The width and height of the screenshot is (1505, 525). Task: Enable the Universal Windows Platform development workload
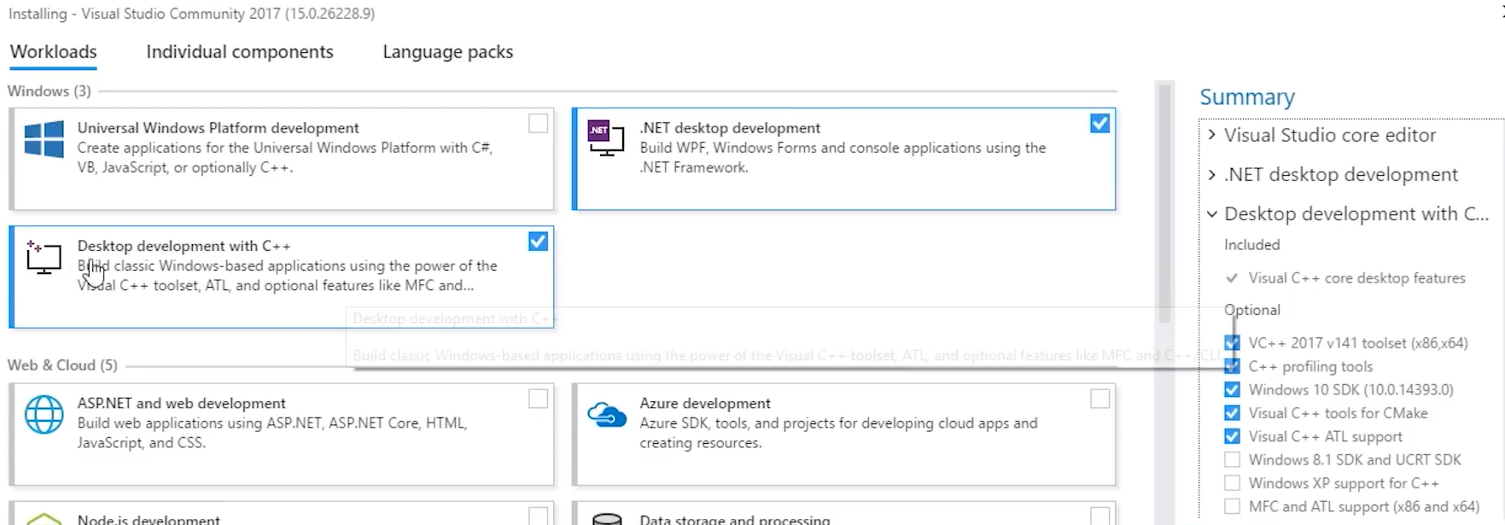coord(538,124)
